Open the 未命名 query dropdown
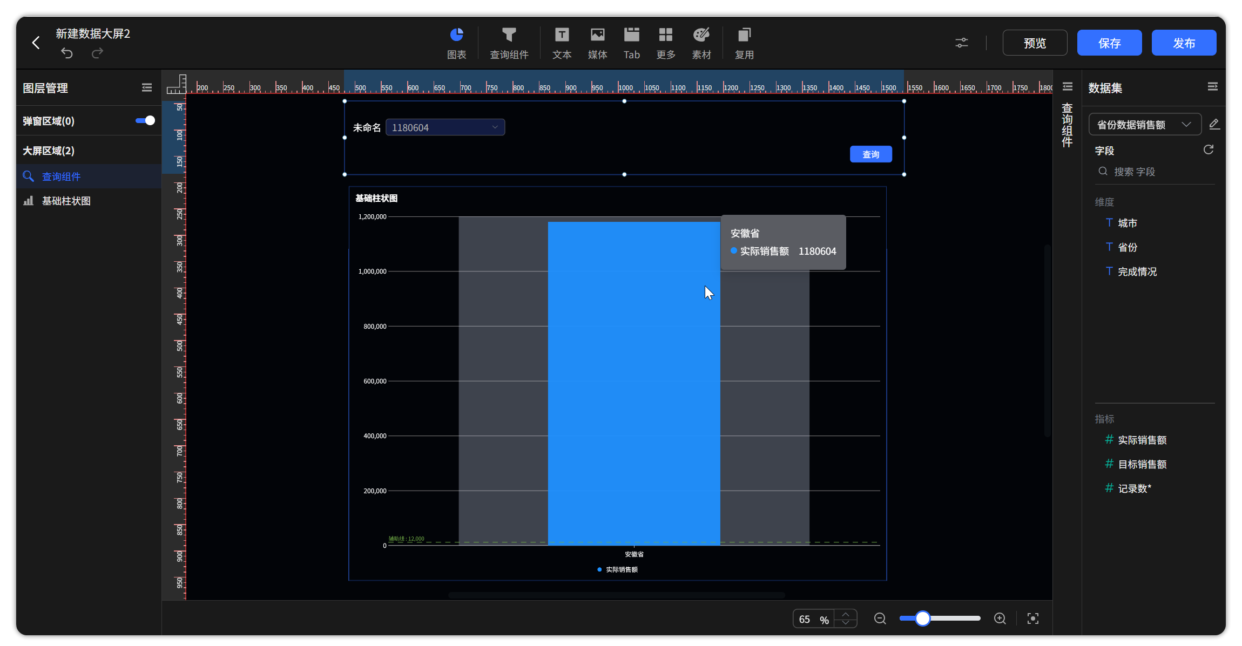 click(x=445, y=127)
